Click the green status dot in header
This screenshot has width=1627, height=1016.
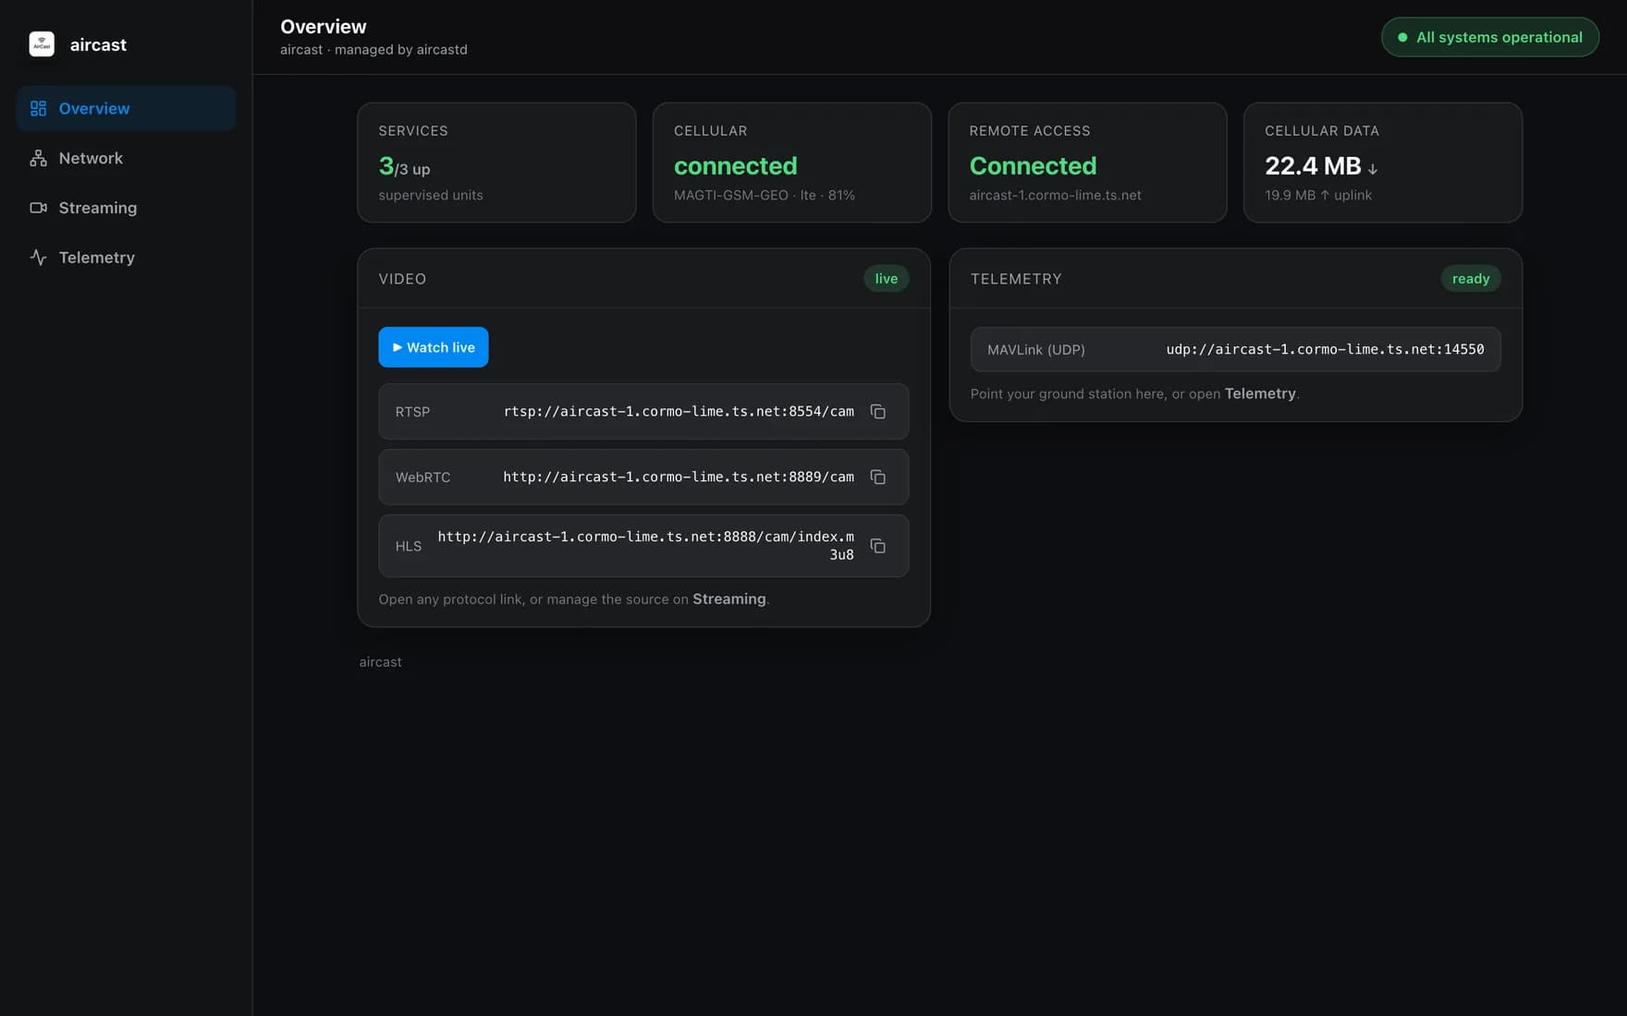click(1402, 38)
